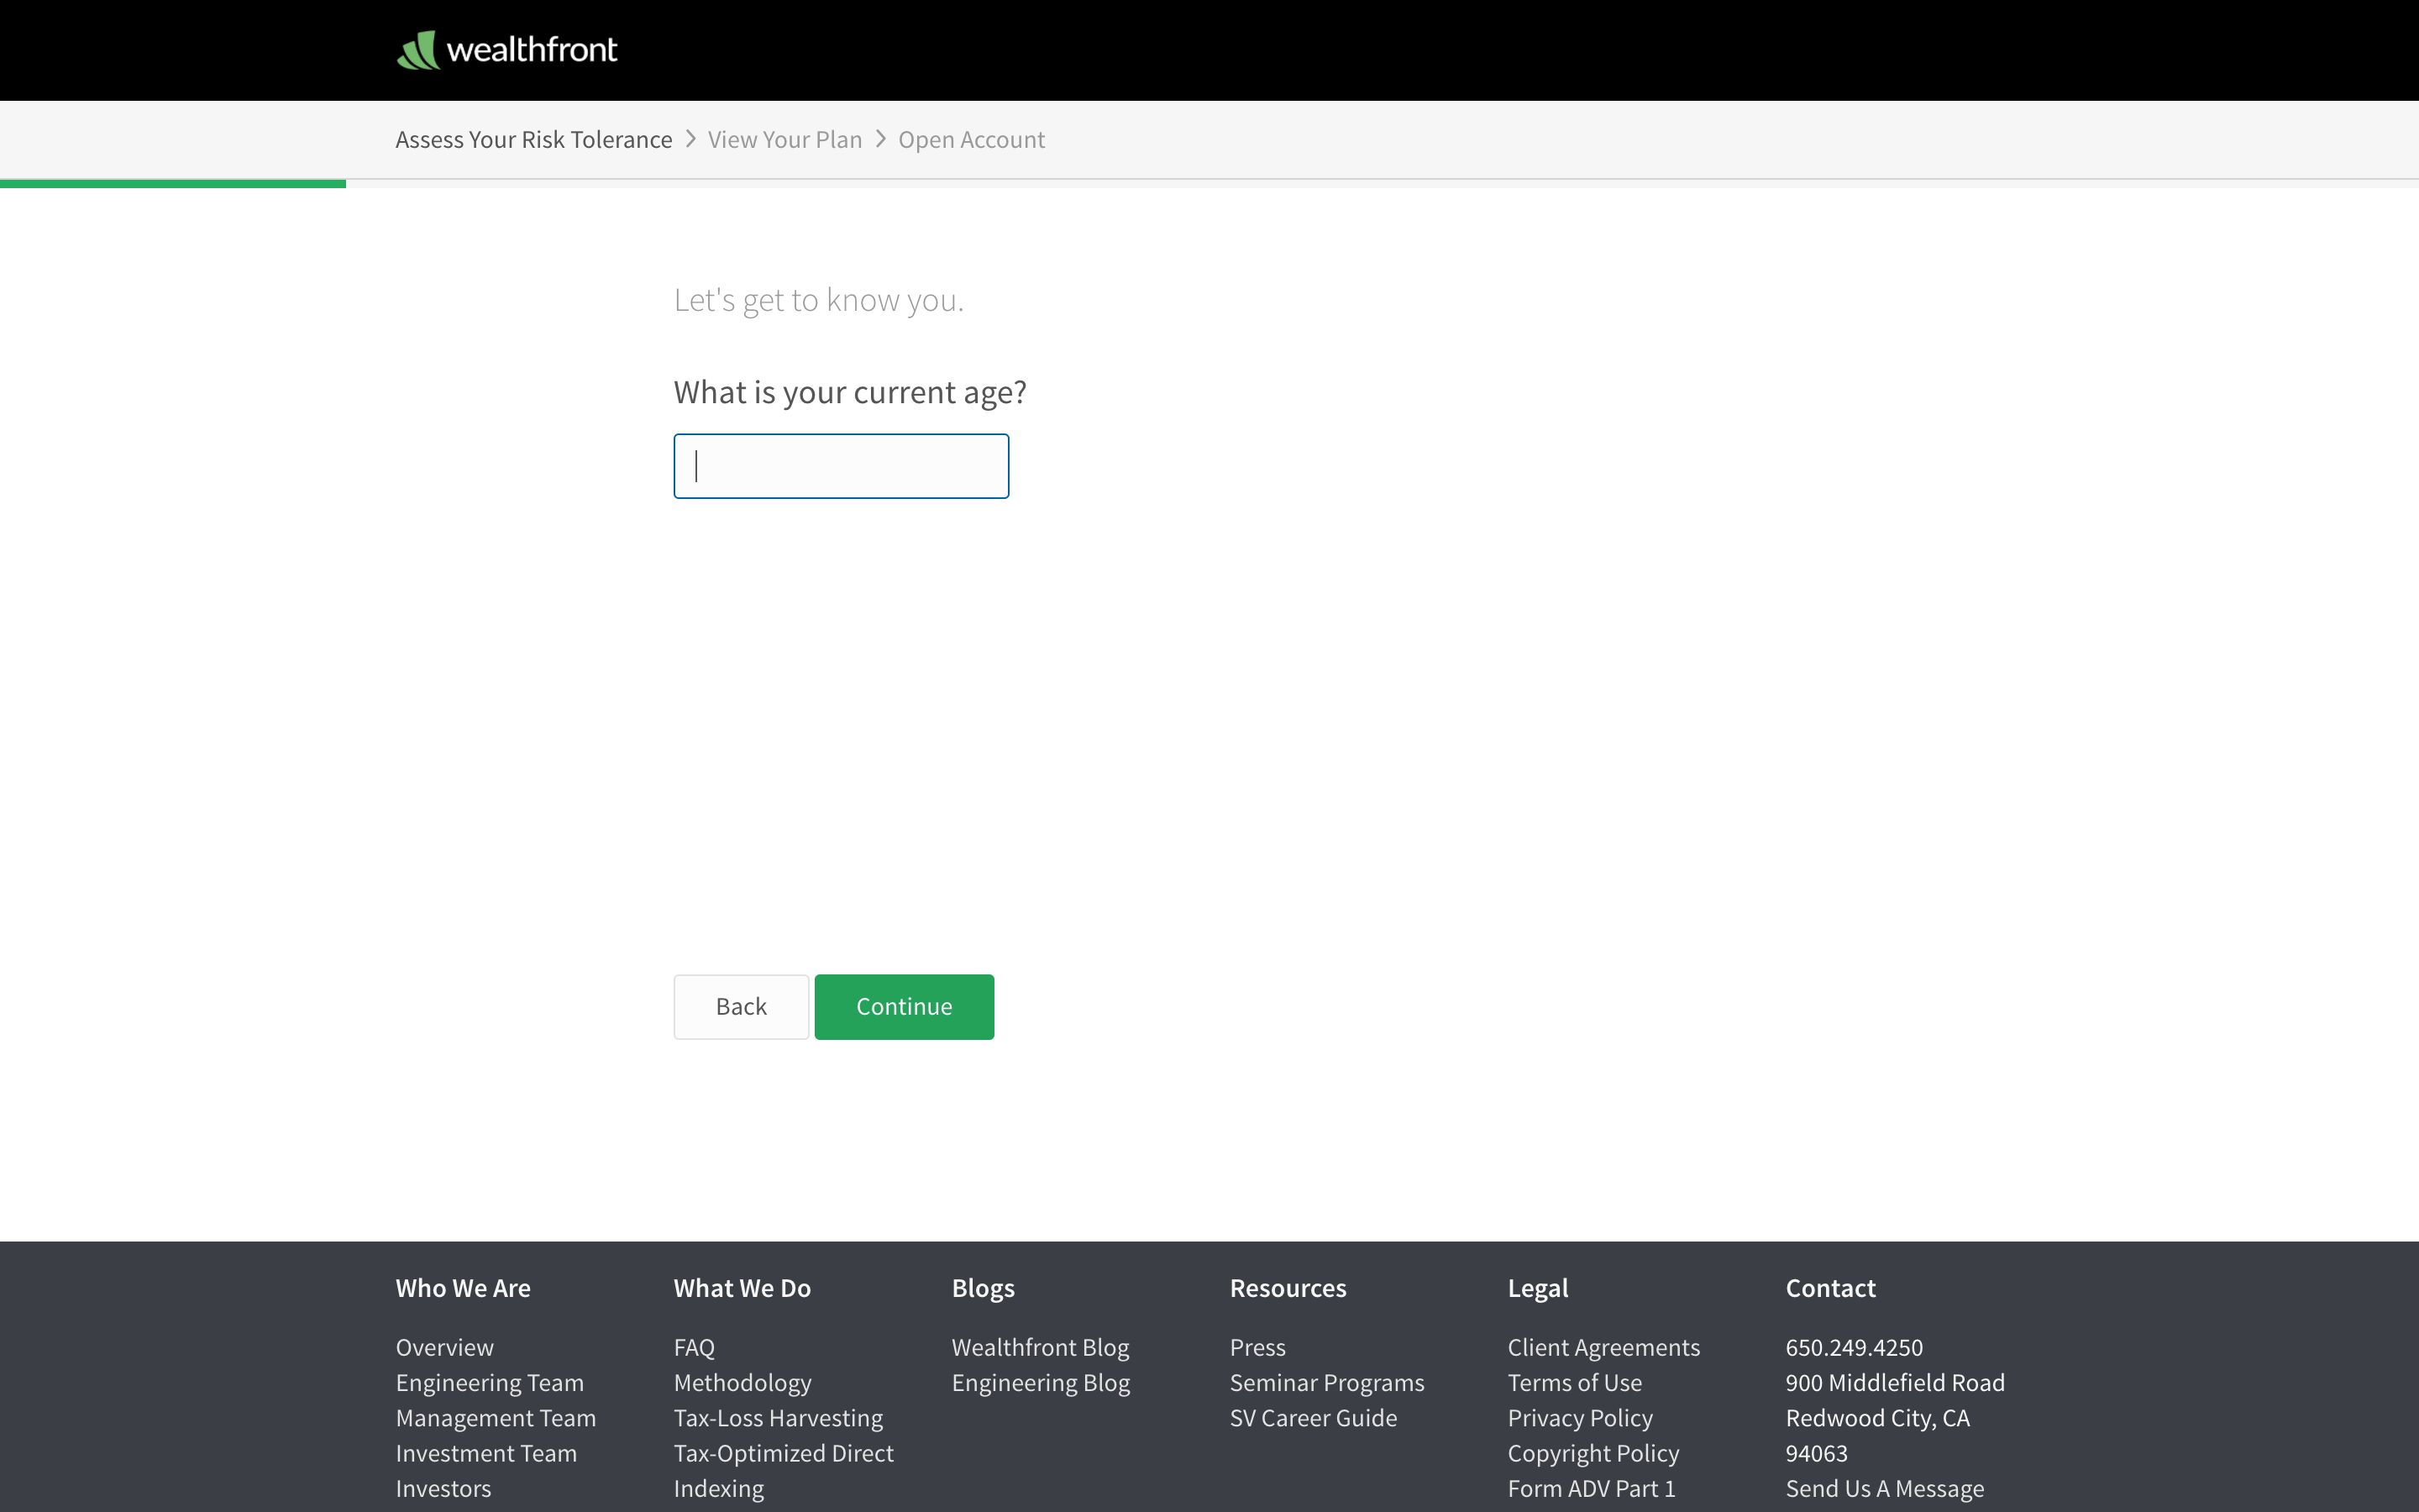Open the Tax-Loss Harvesting link
2419x1512 pixels.
click(779, 1418)
